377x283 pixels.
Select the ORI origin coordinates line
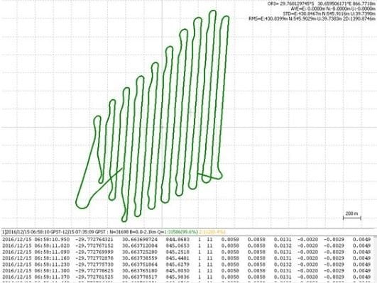[321, 4]
